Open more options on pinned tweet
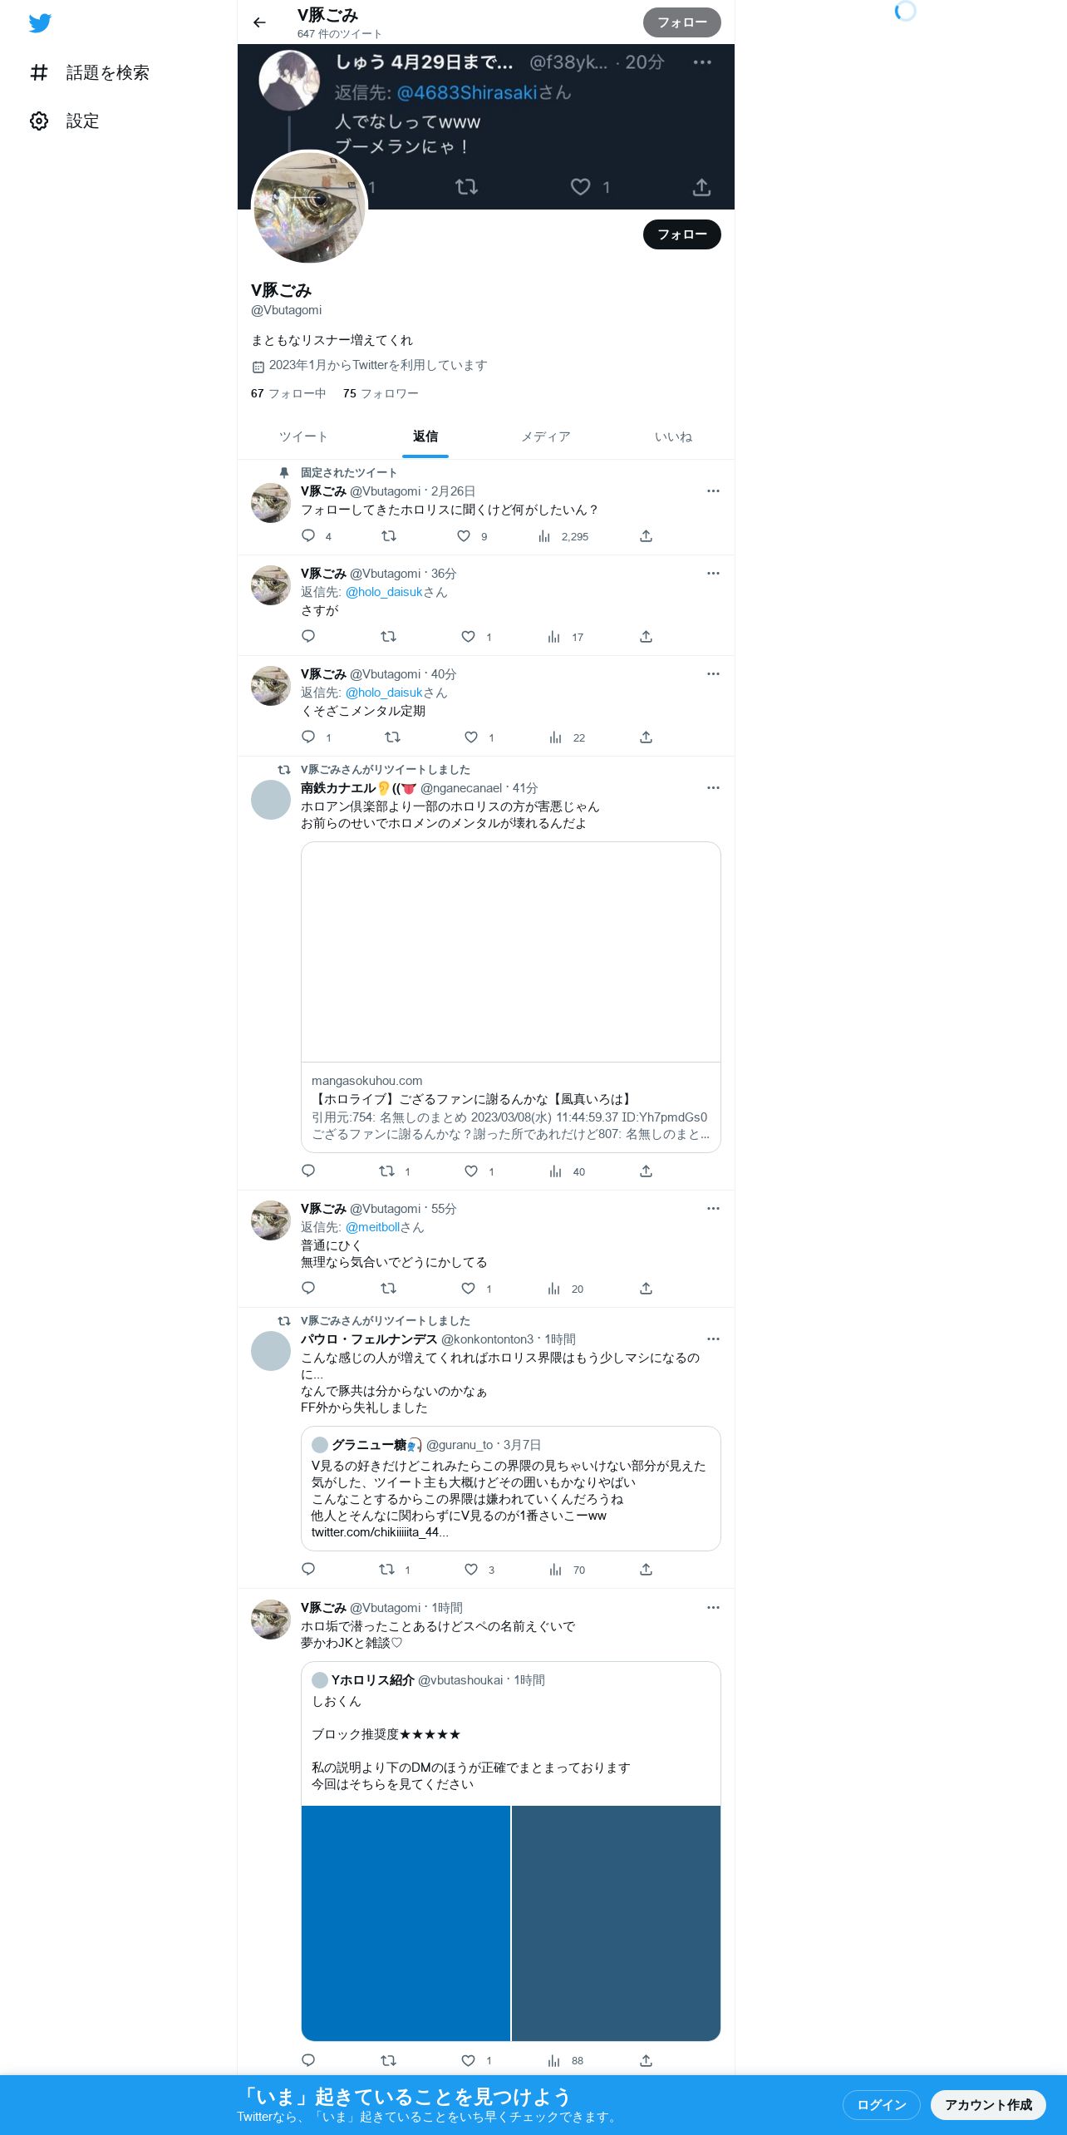This screenshot has width=1067, height=2135. coord(713,491)
